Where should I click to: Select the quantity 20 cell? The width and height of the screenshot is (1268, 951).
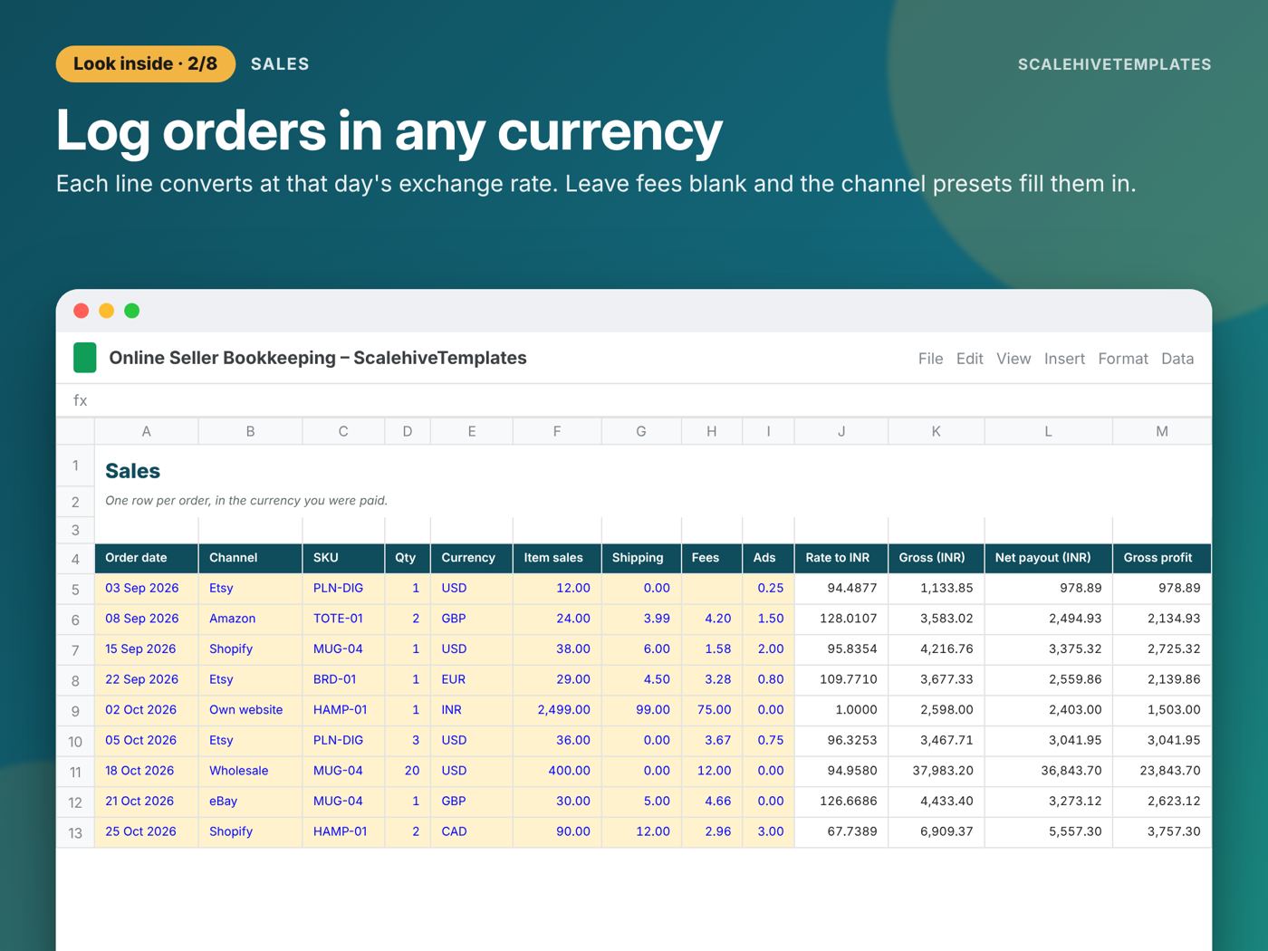tap(408, 771)
